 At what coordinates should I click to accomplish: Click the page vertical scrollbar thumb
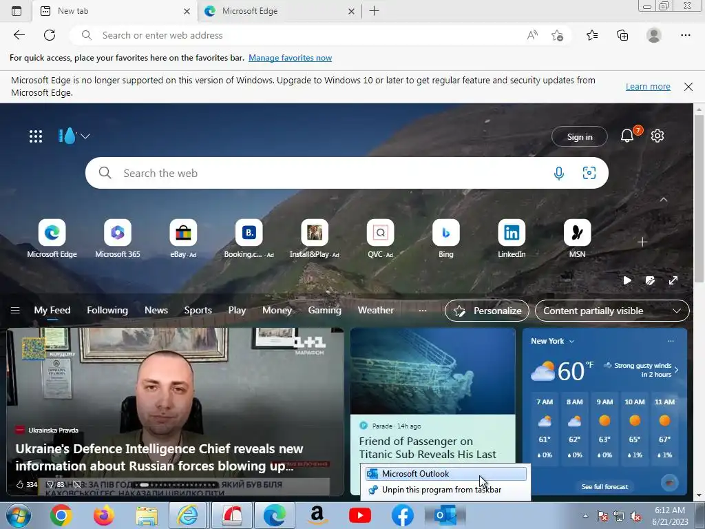click(699, 198)
